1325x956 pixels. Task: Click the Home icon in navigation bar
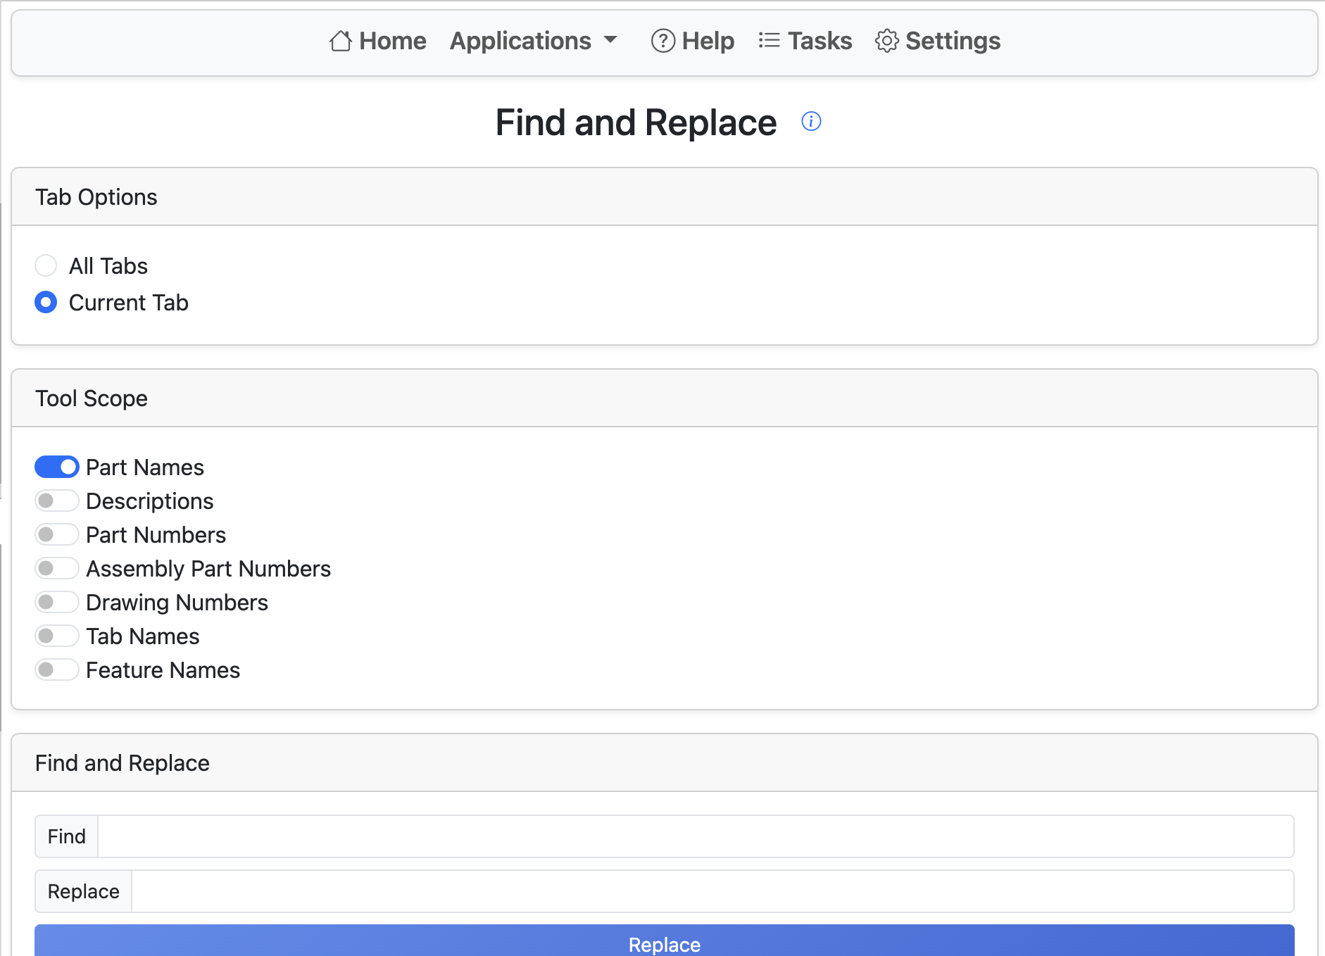(x=341, y=41)
